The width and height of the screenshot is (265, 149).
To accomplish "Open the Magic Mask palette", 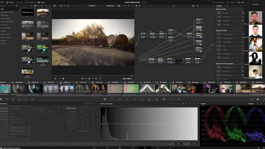I will click(x=149, y=99).
